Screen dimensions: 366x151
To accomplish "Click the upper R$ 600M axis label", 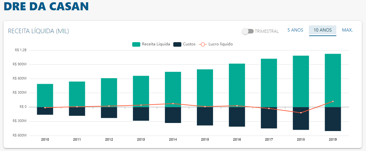I will (x=20, y=79).
